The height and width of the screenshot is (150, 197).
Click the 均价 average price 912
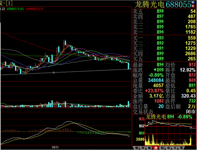pos(192,65)
